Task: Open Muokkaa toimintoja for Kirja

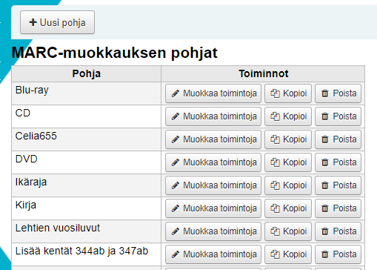Action: tap(213, 208)
